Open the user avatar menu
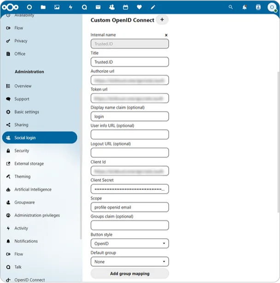Screen dimensions: 280x283 (272, 7)
